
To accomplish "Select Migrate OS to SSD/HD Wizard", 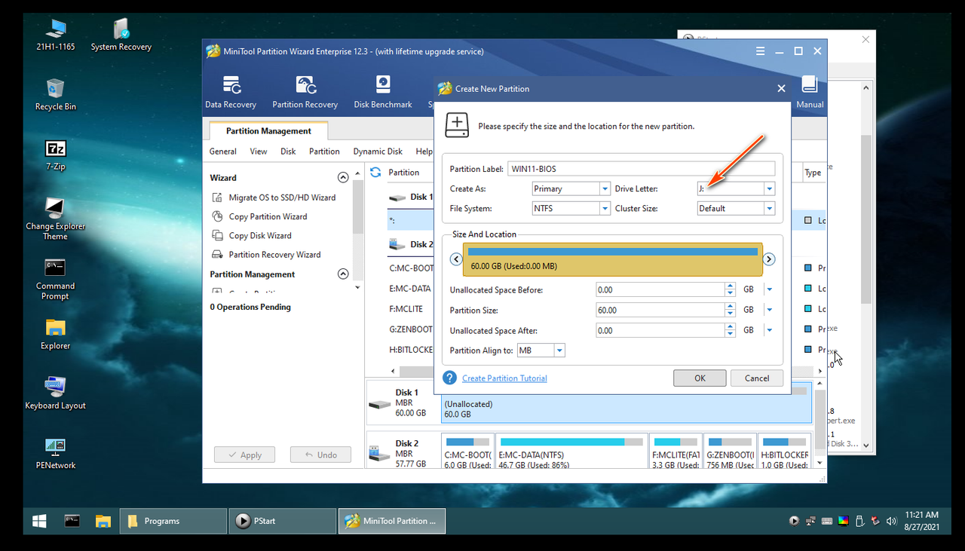I will click(282, 197).
